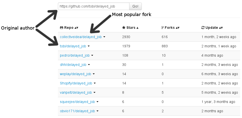Expand the Shopify/delayed_job dropdown caret
This screenshot has width=242, height=118.
[x=95, y=83]
